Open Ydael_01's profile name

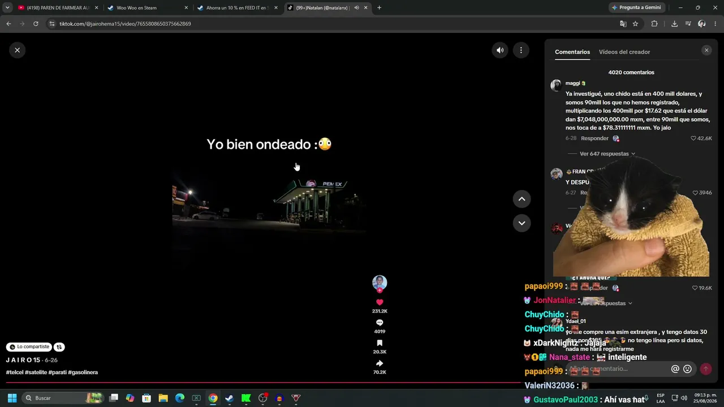576,321
